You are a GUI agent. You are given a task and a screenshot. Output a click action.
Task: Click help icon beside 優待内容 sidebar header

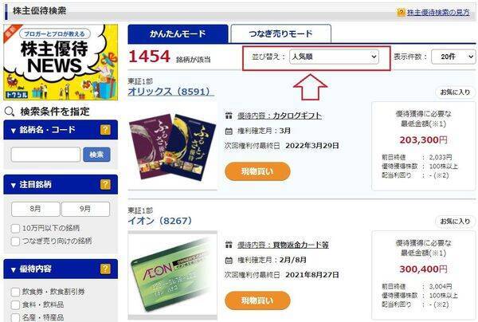pyautogui.click(x=105, y=269)
